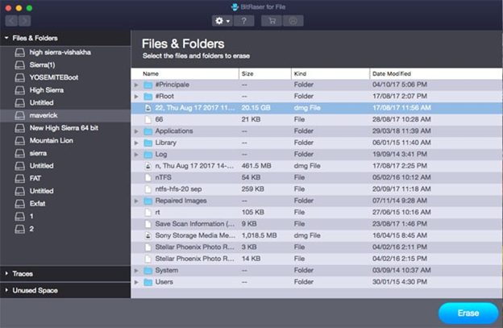Expand the Library folder arrow
This screenshot has width=503, height=328.
(136, 143)
